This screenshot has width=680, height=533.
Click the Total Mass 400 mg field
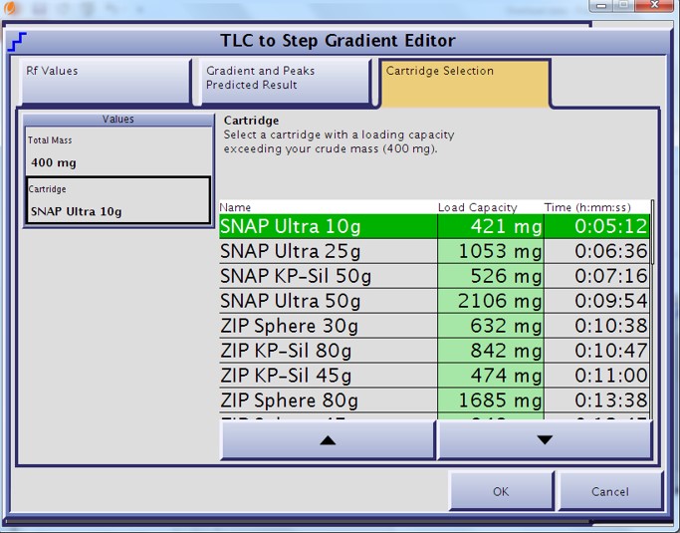click(x=117, y=153)
